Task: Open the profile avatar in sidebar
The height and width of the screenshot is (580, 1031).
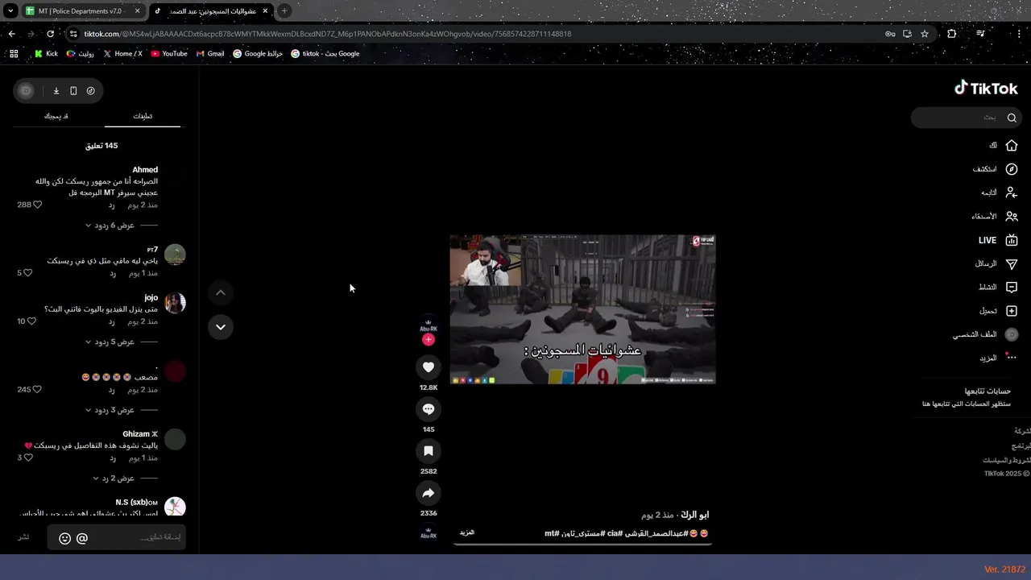Action: click(x=1012, y=334)
